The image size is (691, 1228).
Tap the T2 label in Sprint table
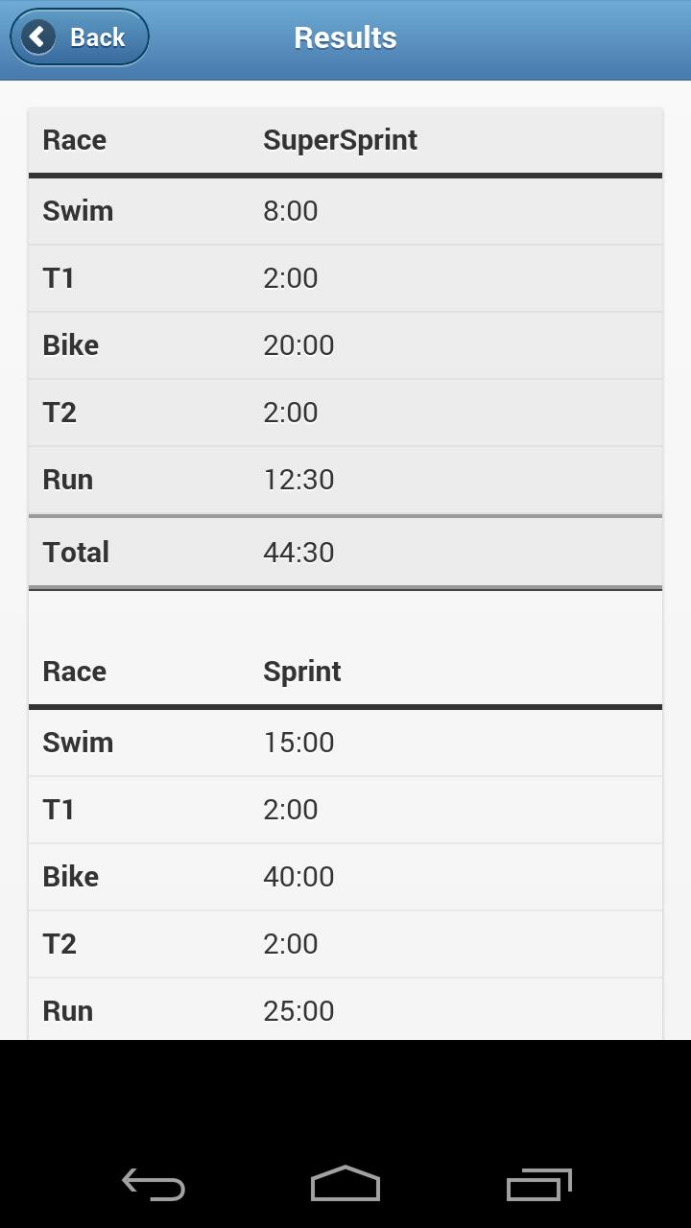[x=60, y=944]
